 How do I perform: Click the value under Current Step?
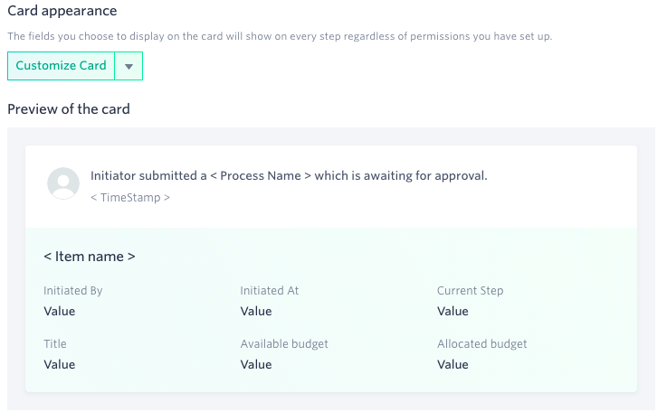pos(453,312)
